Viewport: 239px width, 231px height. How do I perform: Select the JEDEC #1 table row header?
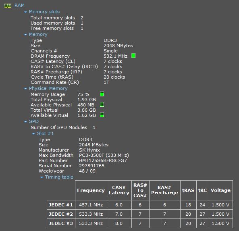[x=61, y=205]
